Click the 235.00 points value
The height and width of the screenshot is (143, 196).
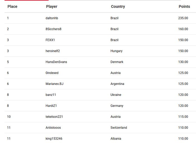(183, 18)
